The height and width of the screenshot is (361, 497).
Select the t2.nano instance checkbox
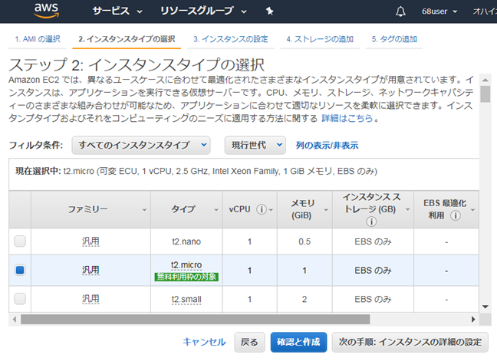click(x=20, y=241)
